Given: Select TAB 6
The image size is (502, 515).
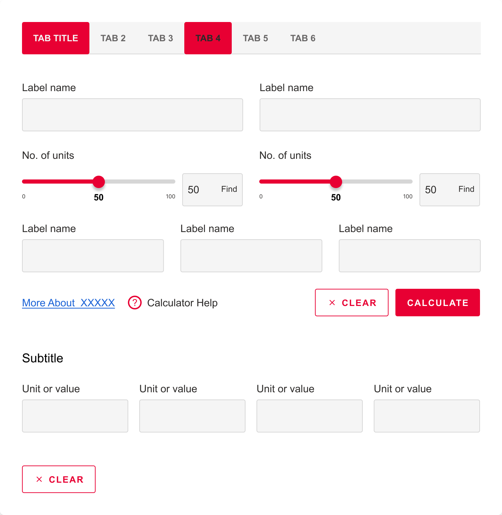Looking at the screenshot, I should [303, 38].
